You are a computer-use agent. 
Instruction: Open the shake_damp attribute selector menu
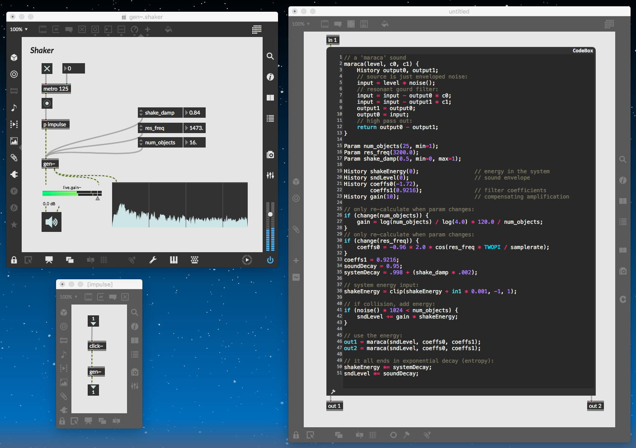coord(160,113)
